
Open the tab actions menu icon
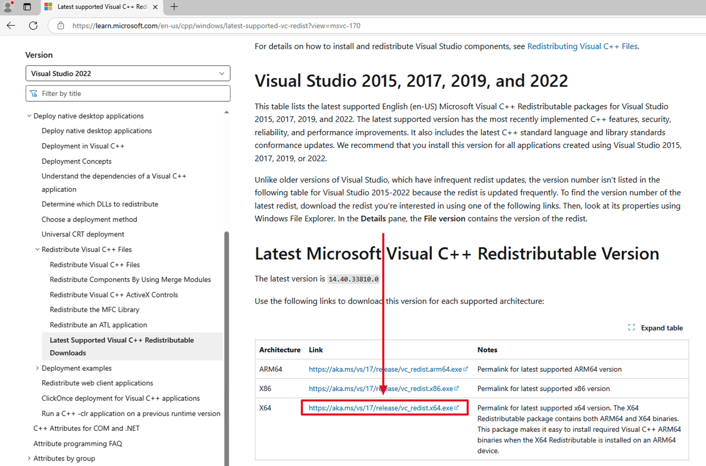[x=27, y=7]
